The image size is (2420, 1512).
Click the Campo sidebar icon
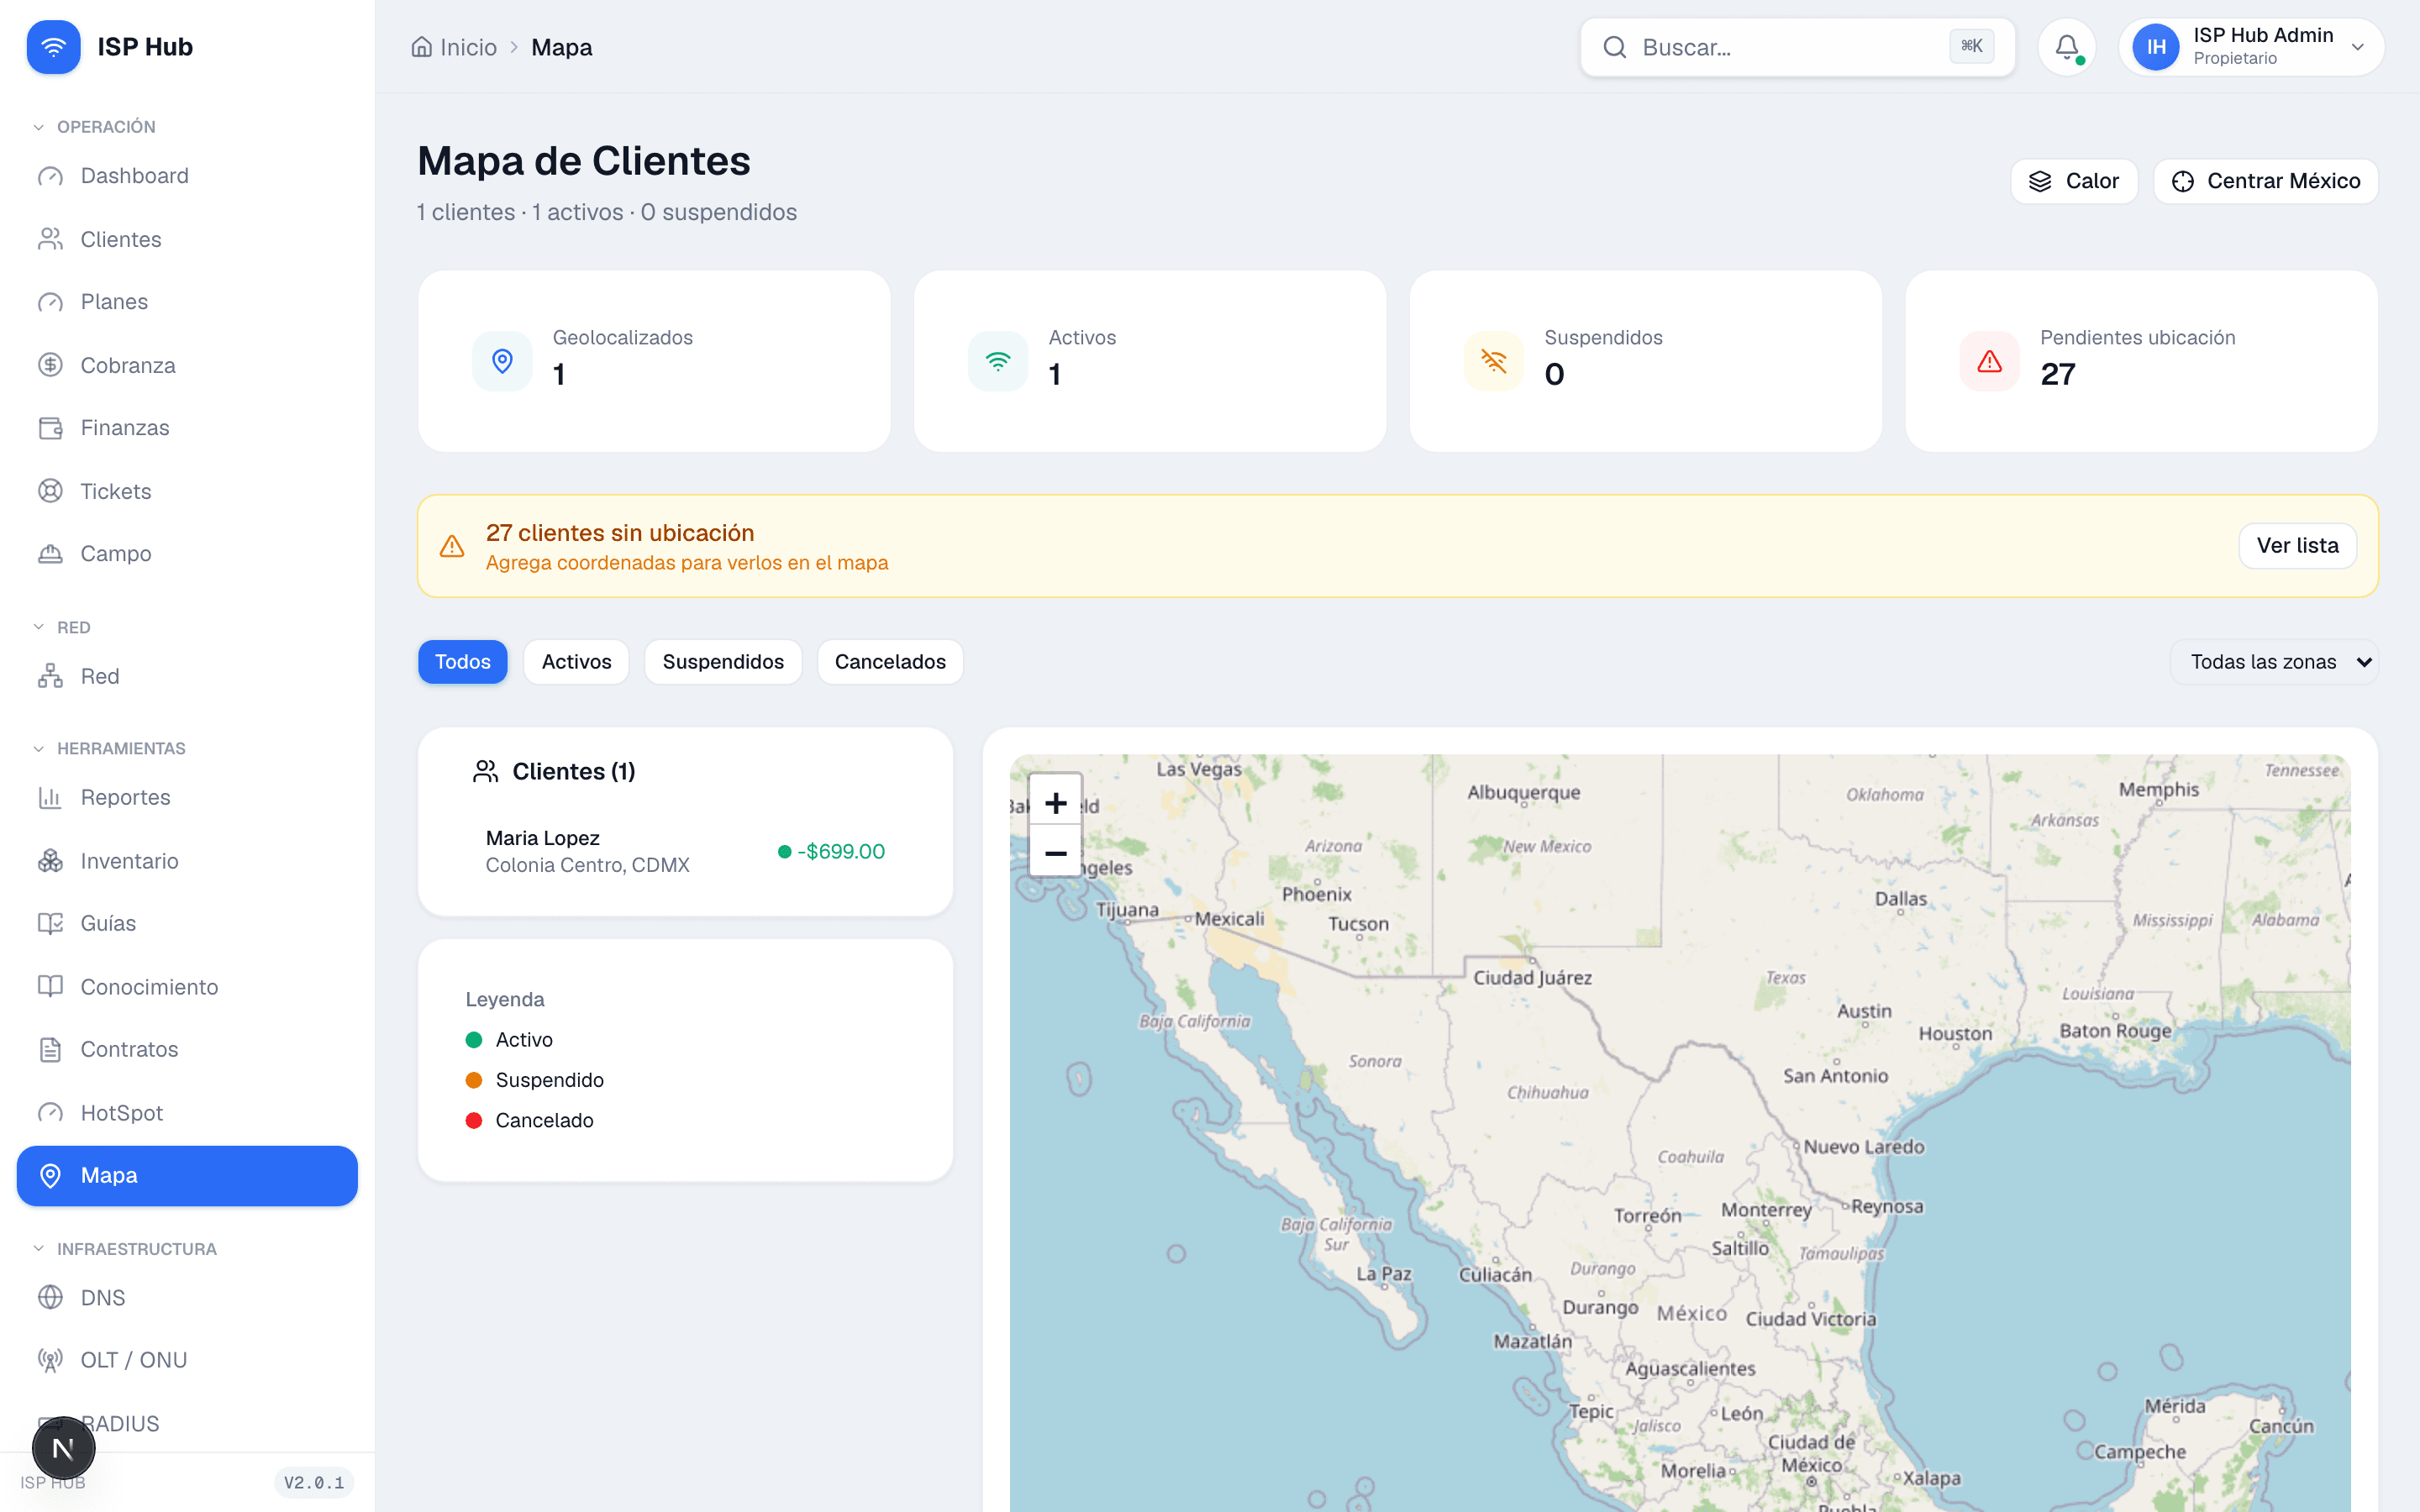click(x=50, y=554)
